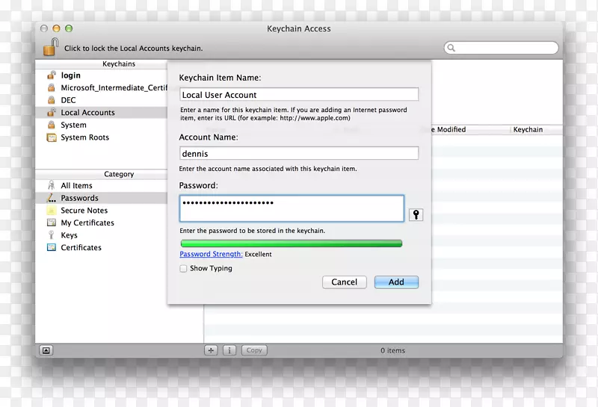Choose the Secure Notes category
Viewport: 598px width, 407px height.
click(x=84, y=211)
